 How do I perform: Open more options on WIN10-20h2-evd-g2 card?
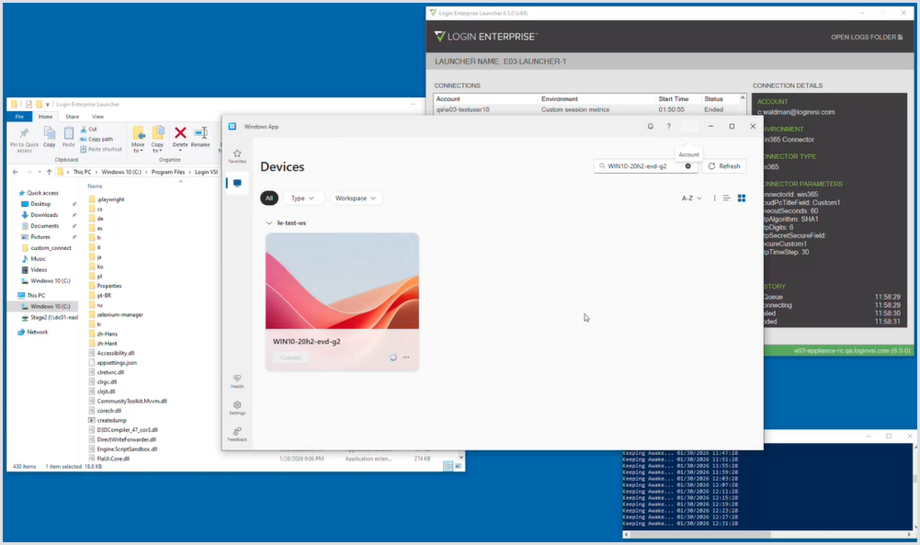[x=405, y=358]
